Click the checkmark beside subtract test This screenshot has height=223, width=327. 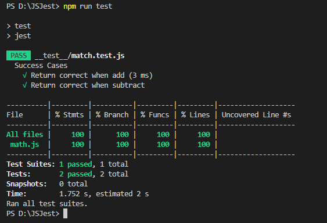coord(24,85)
